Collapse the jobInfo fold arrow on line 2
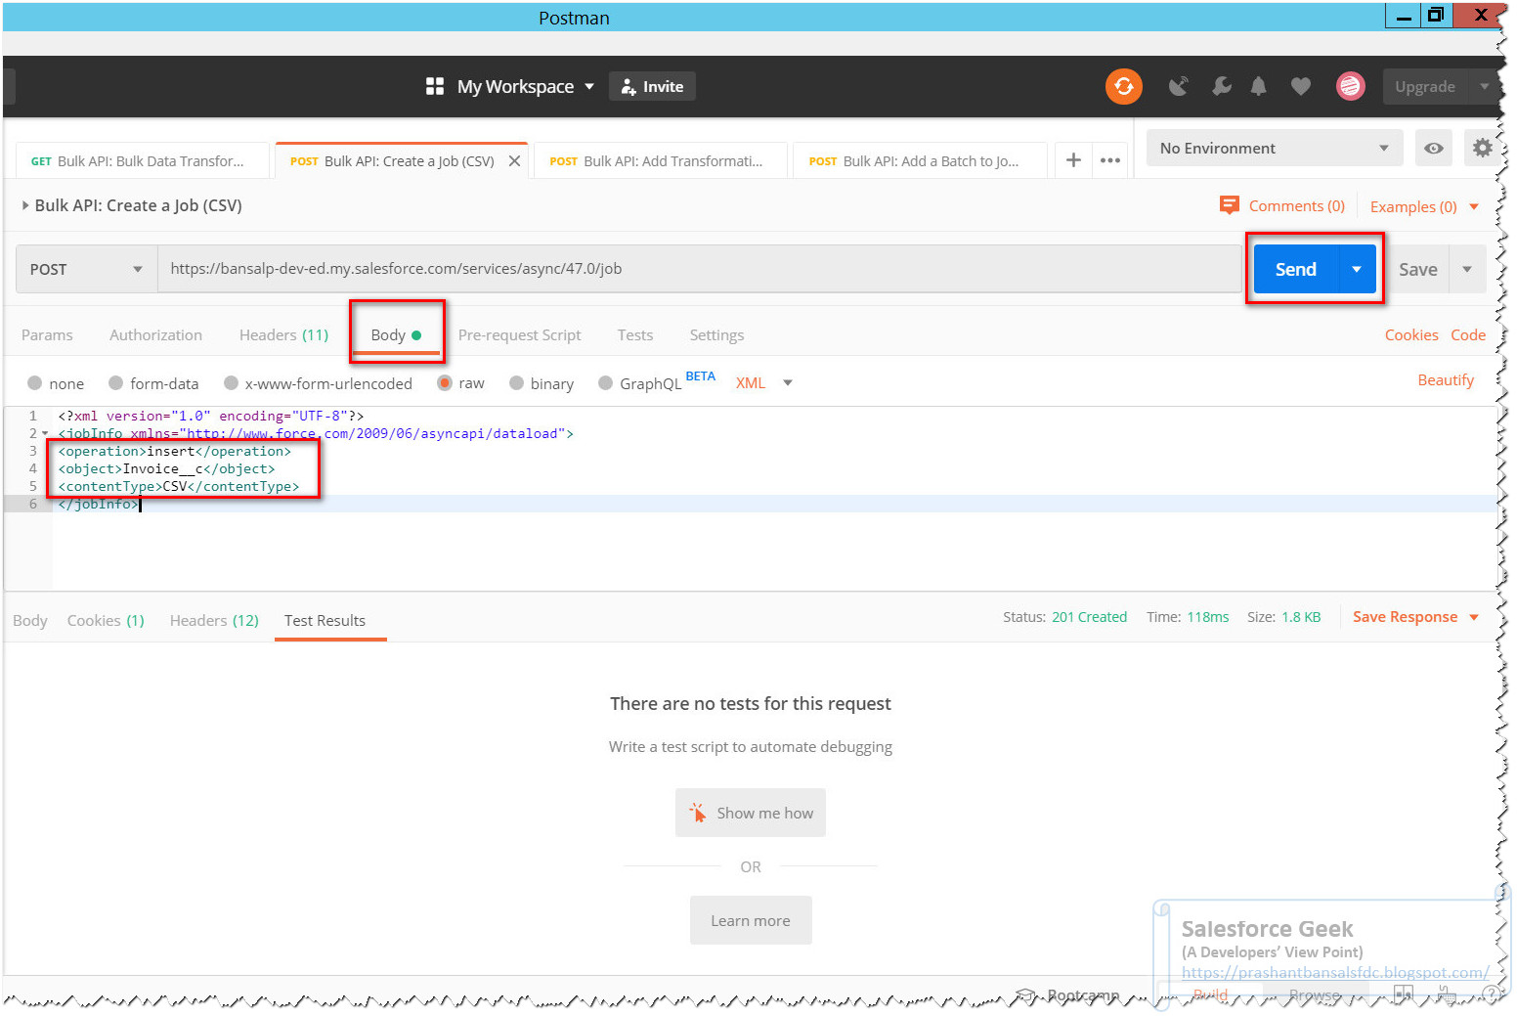1517x1016 pixels. pos(45,433)
